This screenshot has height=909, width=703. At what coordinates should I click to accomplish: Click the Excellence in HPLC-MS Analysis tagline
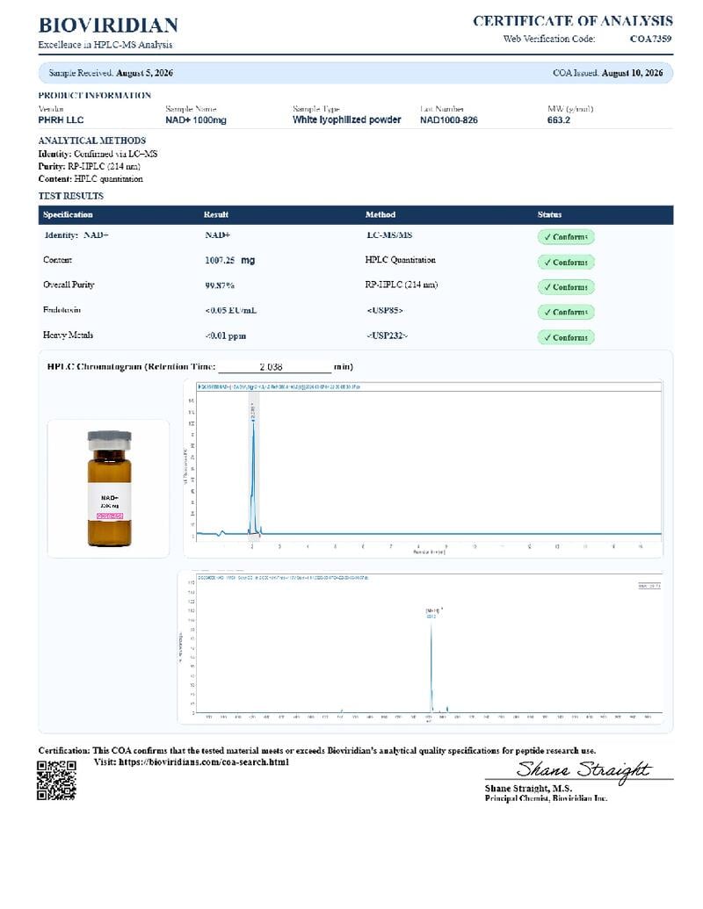[105, 45]
